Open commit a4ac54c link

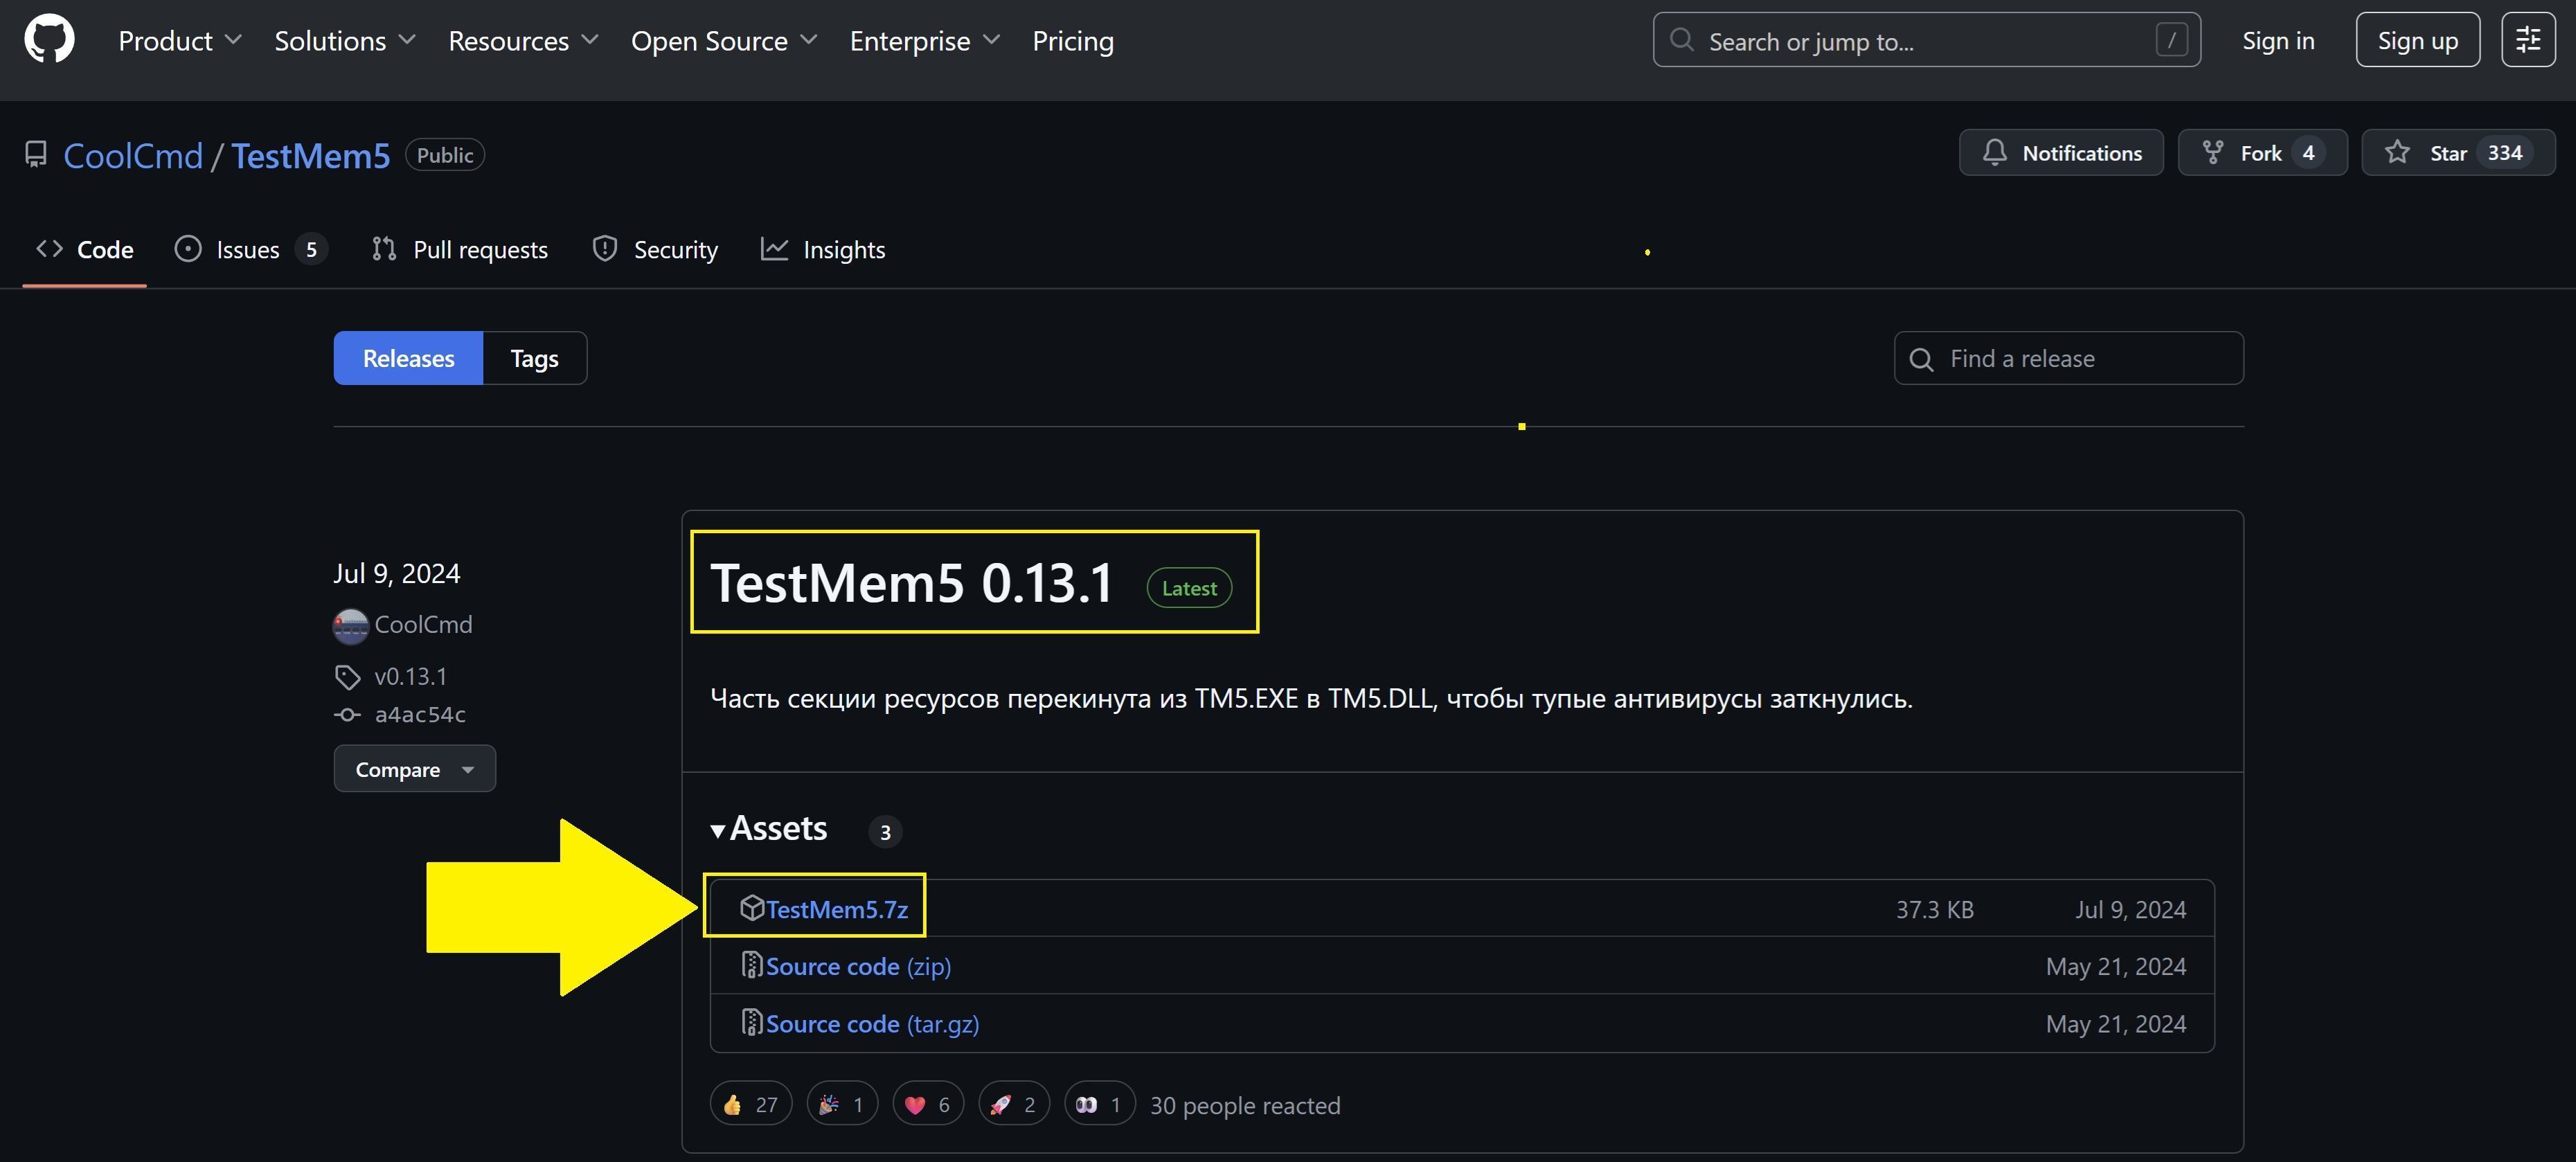(x=419, y=714)
